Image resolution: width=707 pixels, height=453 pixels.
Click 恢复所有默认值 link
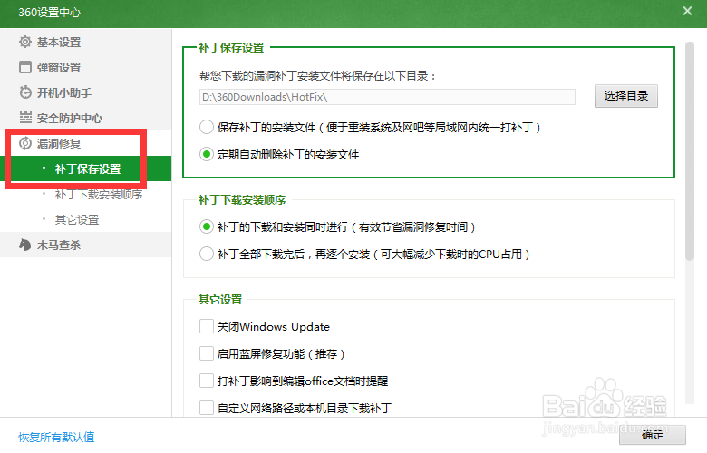point(56,437)
